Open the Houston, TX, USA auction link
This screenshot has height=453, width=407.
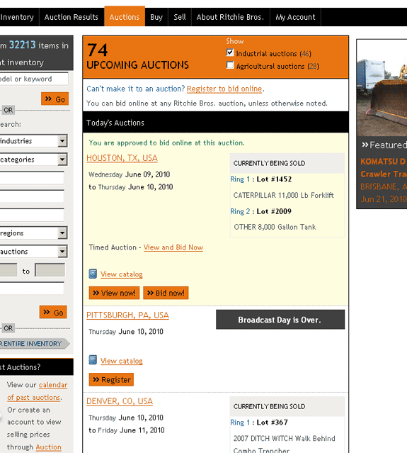click(x=122, y=158)
